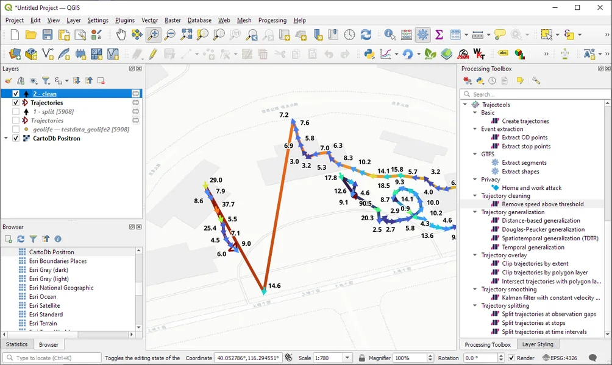Toggle the Render checkbox in status bar

[x=511, y=358]
